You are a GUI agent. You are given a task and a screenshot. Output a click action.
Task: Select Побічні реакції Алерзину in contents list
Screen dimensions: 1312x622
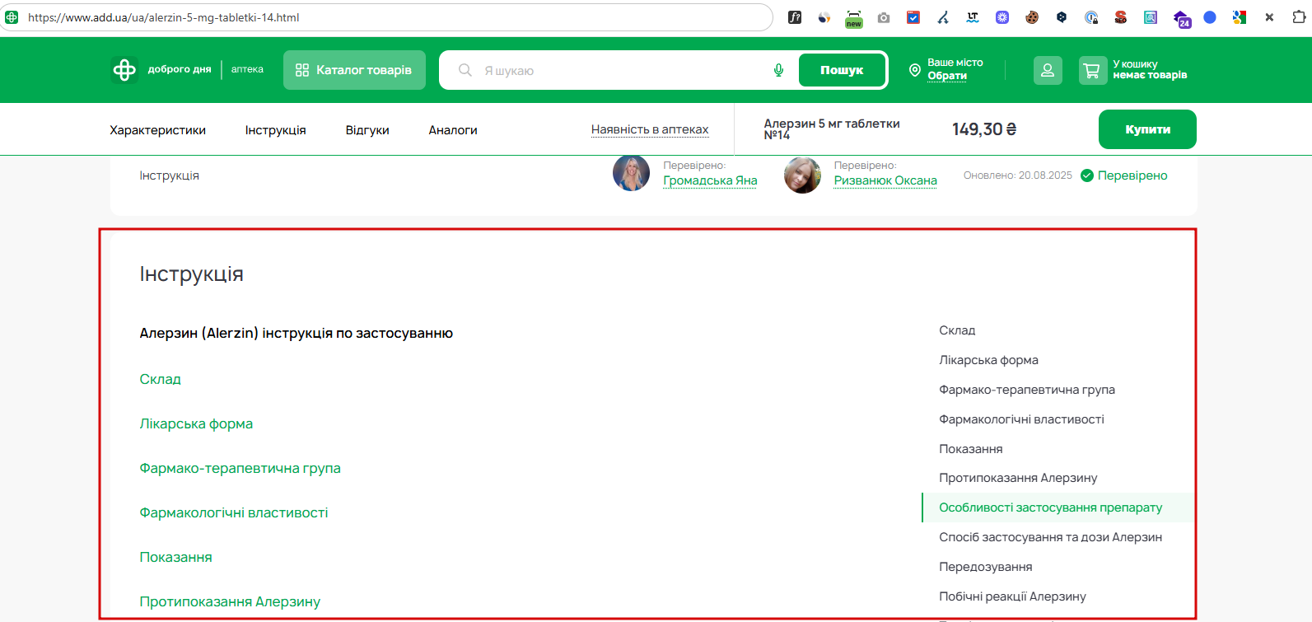1012,596
